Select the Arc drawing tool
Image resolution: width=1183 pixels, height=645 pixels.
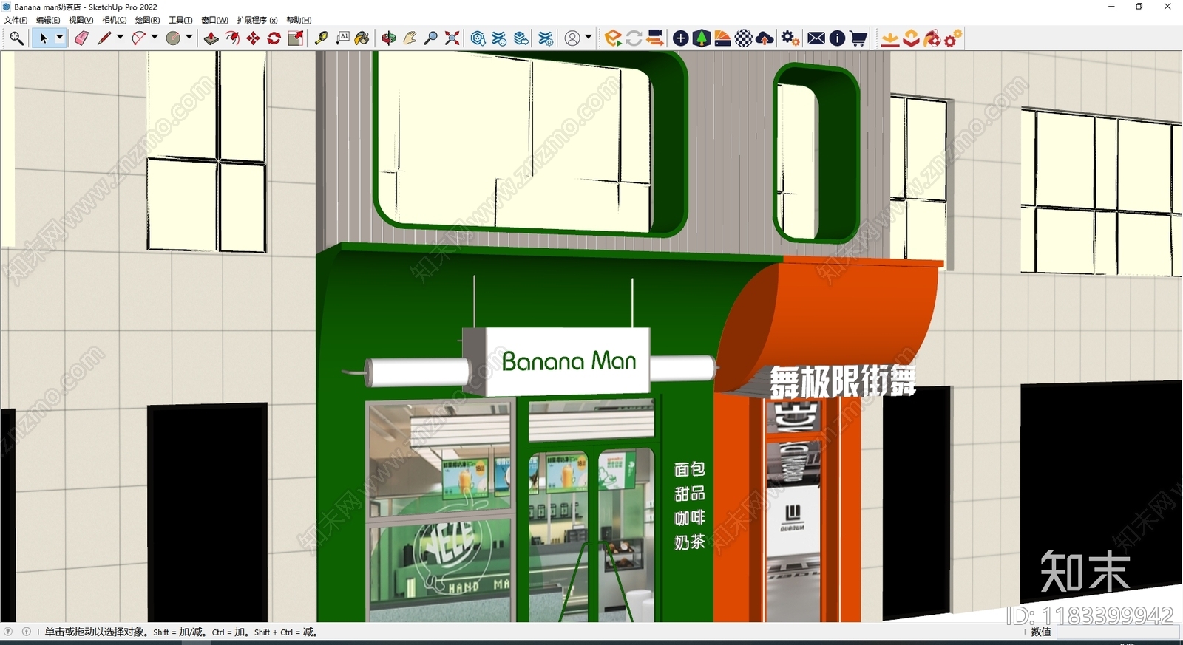coord(139,38)
